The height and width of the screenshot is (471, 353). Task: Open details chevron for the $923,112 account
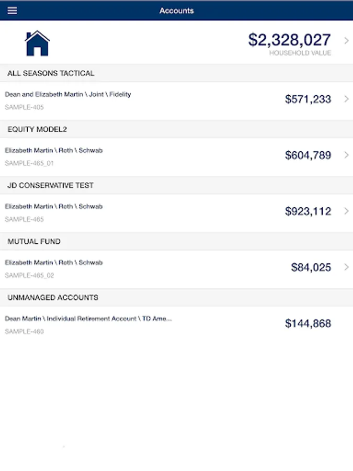click(346, 211)
